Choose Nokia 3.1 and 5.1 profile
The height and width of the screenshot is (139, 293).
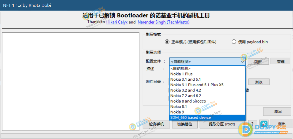(207, 80)
